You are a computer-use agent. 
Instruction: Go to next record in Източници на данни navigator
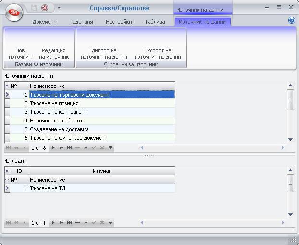tap(53, 147)
